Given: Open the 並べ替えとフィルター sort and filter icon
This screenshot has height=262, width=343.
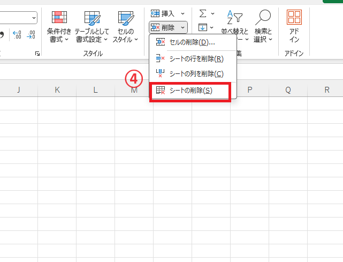Looking at the screenshot, I should (235, 17).
